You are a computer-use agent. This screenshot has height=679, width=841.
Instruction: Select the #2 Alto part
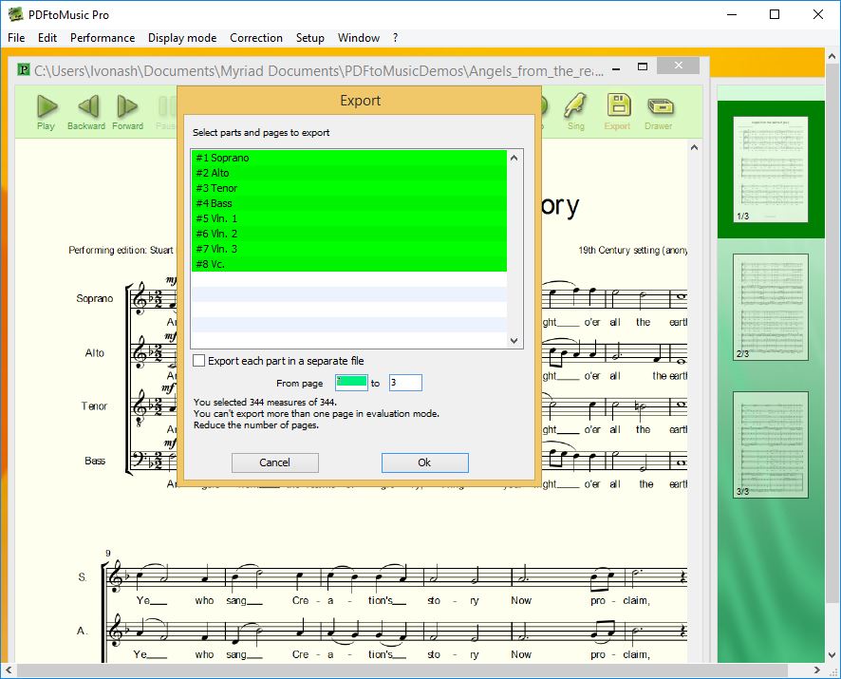click(x=348, y=173)
